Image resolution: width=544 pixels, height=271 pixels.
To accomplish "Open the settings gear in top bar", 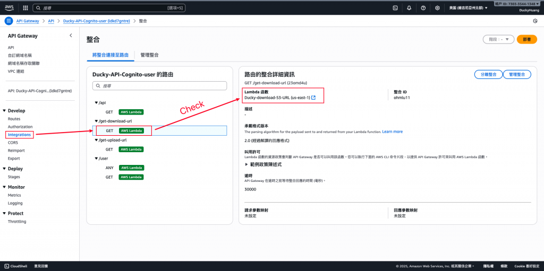I will 438,7.
